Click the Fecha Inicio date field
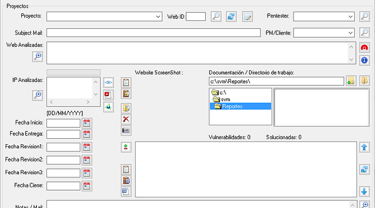This screenshot has width=375, height=208. pos(63,123)
